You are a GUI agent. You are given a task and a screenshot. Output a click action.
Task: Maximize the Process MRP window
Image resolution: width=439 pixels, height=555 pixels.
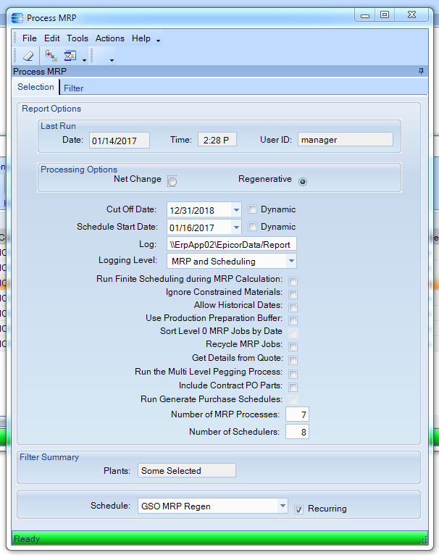385,15
